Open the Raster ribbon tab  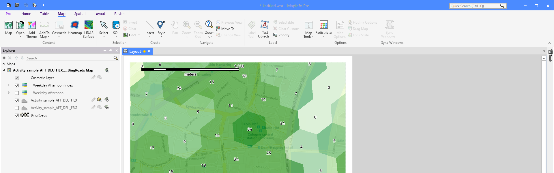point(119,14)
